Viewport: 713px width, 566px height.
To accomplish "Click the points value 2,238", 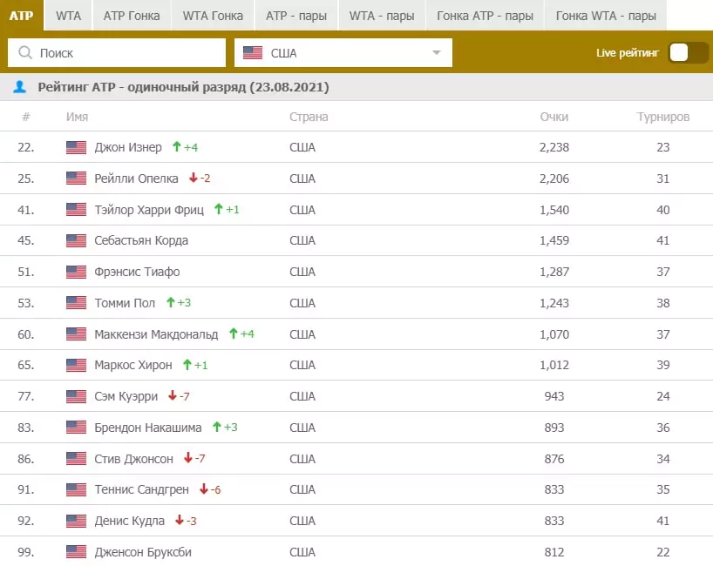I will (554, 147).
